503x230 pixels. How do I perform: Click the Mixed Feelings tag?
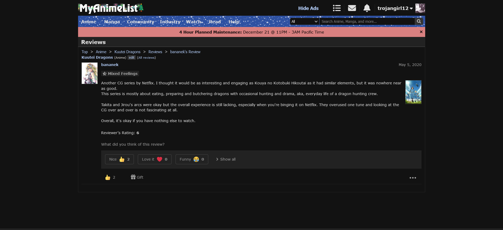(x=120, y=74)
